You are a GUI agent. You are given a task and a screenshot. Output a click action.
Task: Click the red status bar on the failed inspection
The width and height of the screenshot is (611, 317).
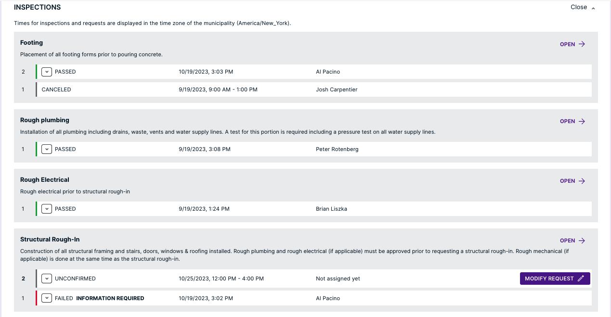point(36,298)
